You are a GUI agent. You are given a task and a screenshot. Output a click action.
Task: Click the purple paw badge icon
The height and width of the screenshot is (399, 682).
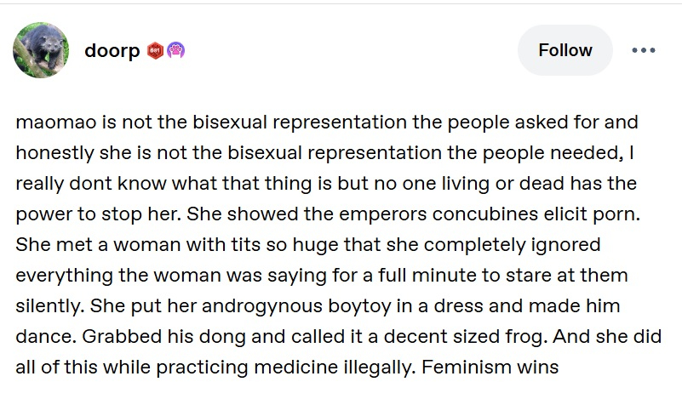click(176, 50)
